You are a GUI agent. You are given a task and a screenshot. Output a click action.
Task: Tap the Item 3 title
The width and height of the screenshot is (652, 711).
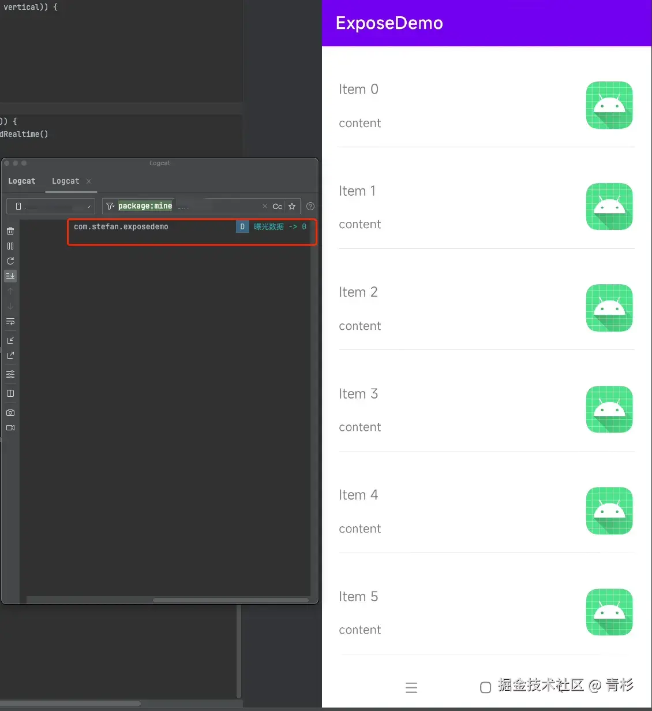(358, 394)
